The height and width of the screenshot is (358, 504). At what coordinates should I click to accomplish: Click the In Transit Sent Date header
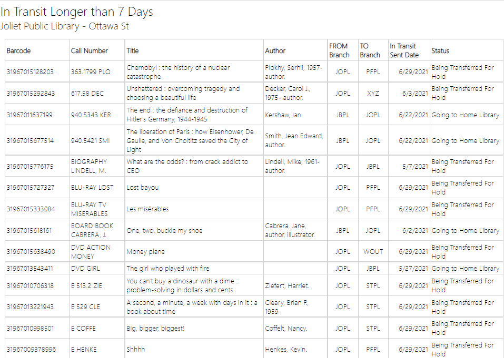coord(404,50)
